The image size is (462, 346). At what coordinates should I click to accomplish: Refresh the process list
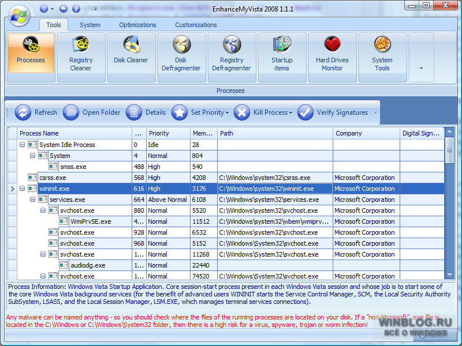coord(36,112)
